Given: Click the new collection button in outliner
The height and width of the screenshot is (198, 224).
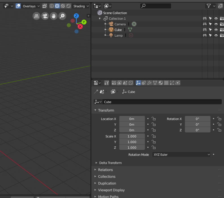Looking at the screenshot, I should (x=220, y=6).
